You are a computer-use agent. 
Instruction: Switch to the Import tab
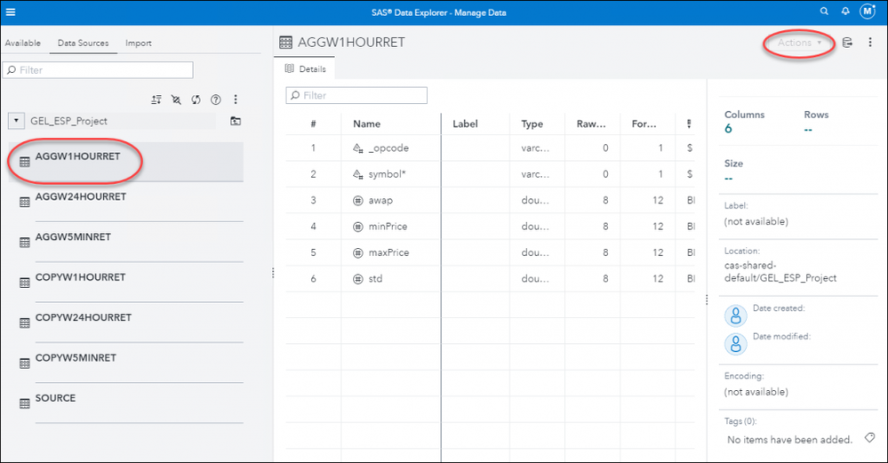138,43
